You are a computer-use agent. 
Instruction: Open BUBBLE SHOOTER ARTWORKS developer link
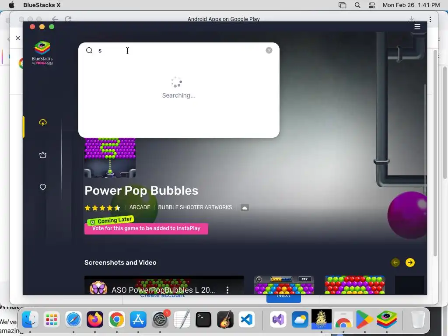pos(195,207)
